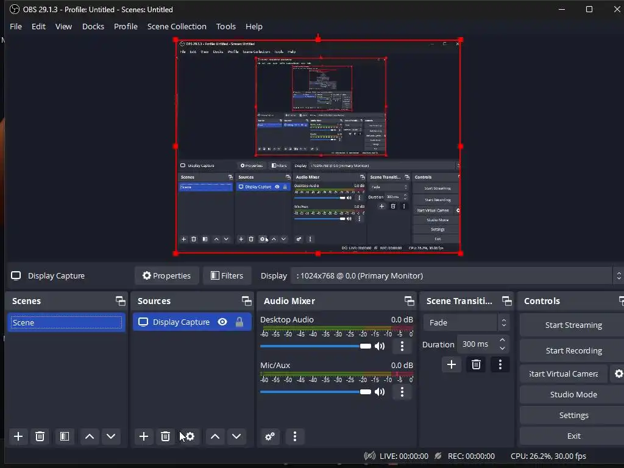Remove scene transition with trash icon

pos(476,364)
